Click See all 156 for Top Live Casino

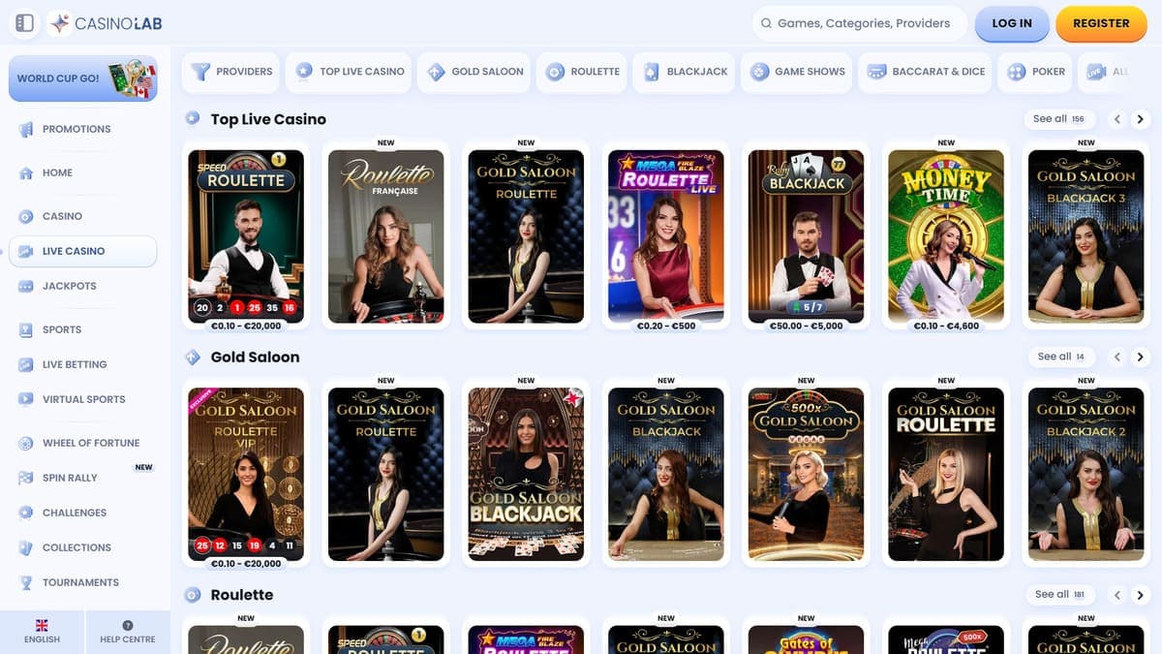tap(1059, 119)
